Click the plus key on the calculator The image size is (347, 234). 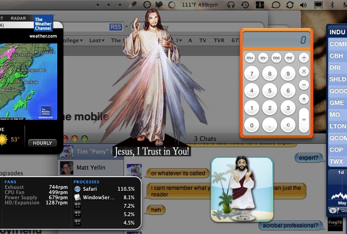tap(304, 99)
